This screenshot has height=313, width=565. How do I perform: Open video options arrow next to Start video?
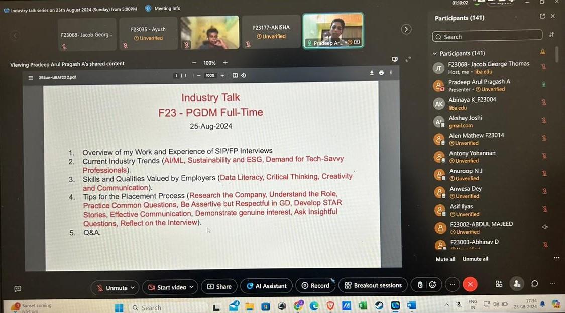191,287
